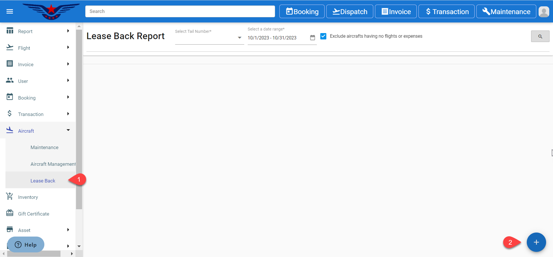553x257 pixels.
Task: Click the airline wings logo
Action: point(51,12)
